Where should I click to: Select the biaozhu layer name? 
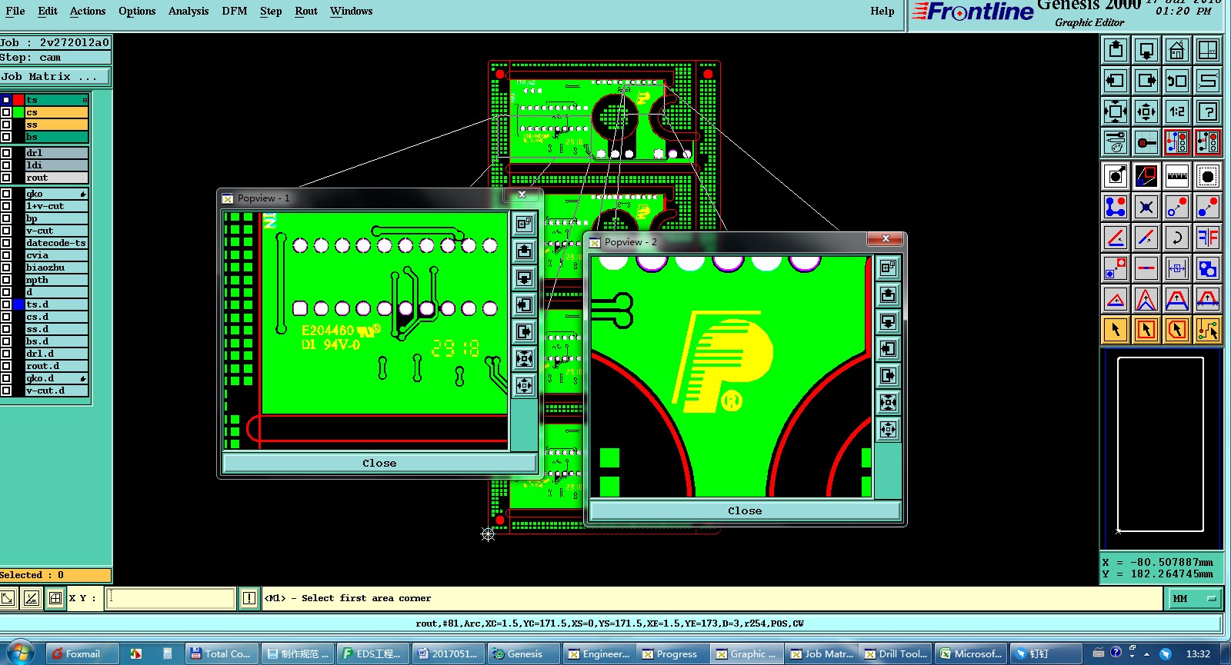[x=56, y=268]
